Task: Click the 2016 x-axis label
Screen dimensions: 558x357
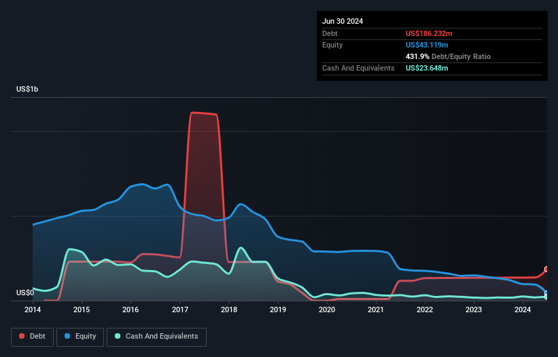Action: click(x=130, y=309)
